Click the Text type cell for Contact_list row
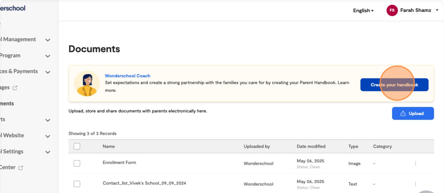Viewport: 444px width, 193px height. click(353, 184)
